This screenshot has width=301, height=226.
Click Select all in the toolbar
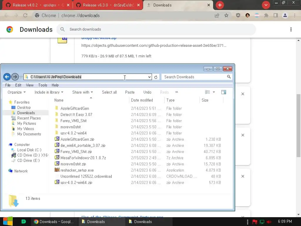pyautogui.click(x=109, y=92)
